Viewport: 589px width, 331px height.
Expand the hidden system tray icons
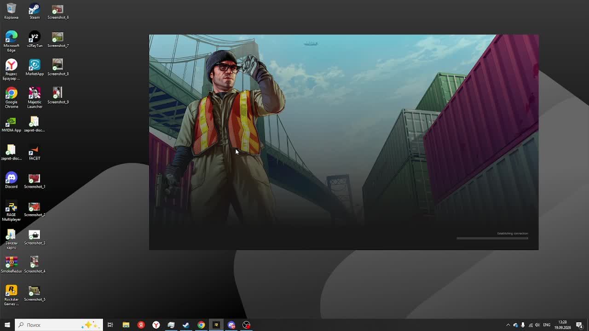pos(508,325)
